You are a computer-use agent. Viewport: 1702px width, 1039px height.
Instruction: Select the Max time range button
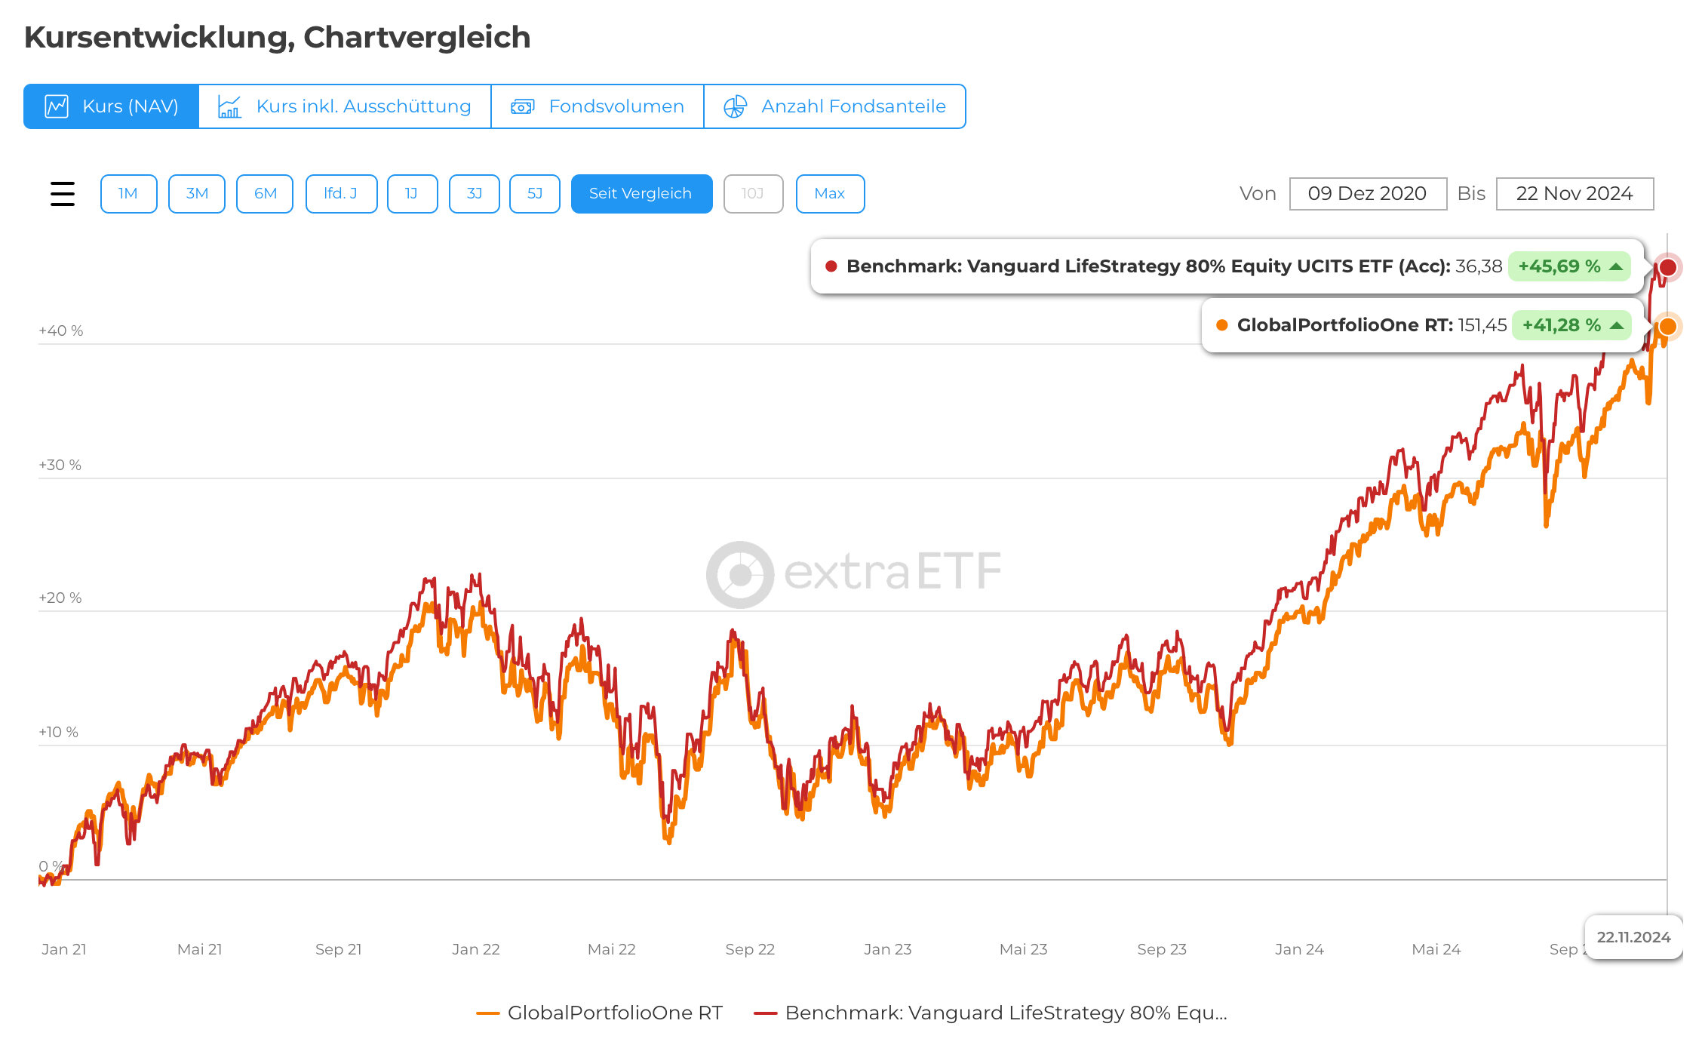(829, 194)
